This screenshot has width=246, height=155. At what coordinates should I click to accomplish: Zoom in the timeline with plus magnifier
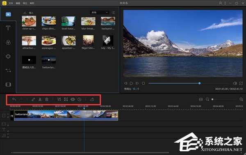click(241, 99)
